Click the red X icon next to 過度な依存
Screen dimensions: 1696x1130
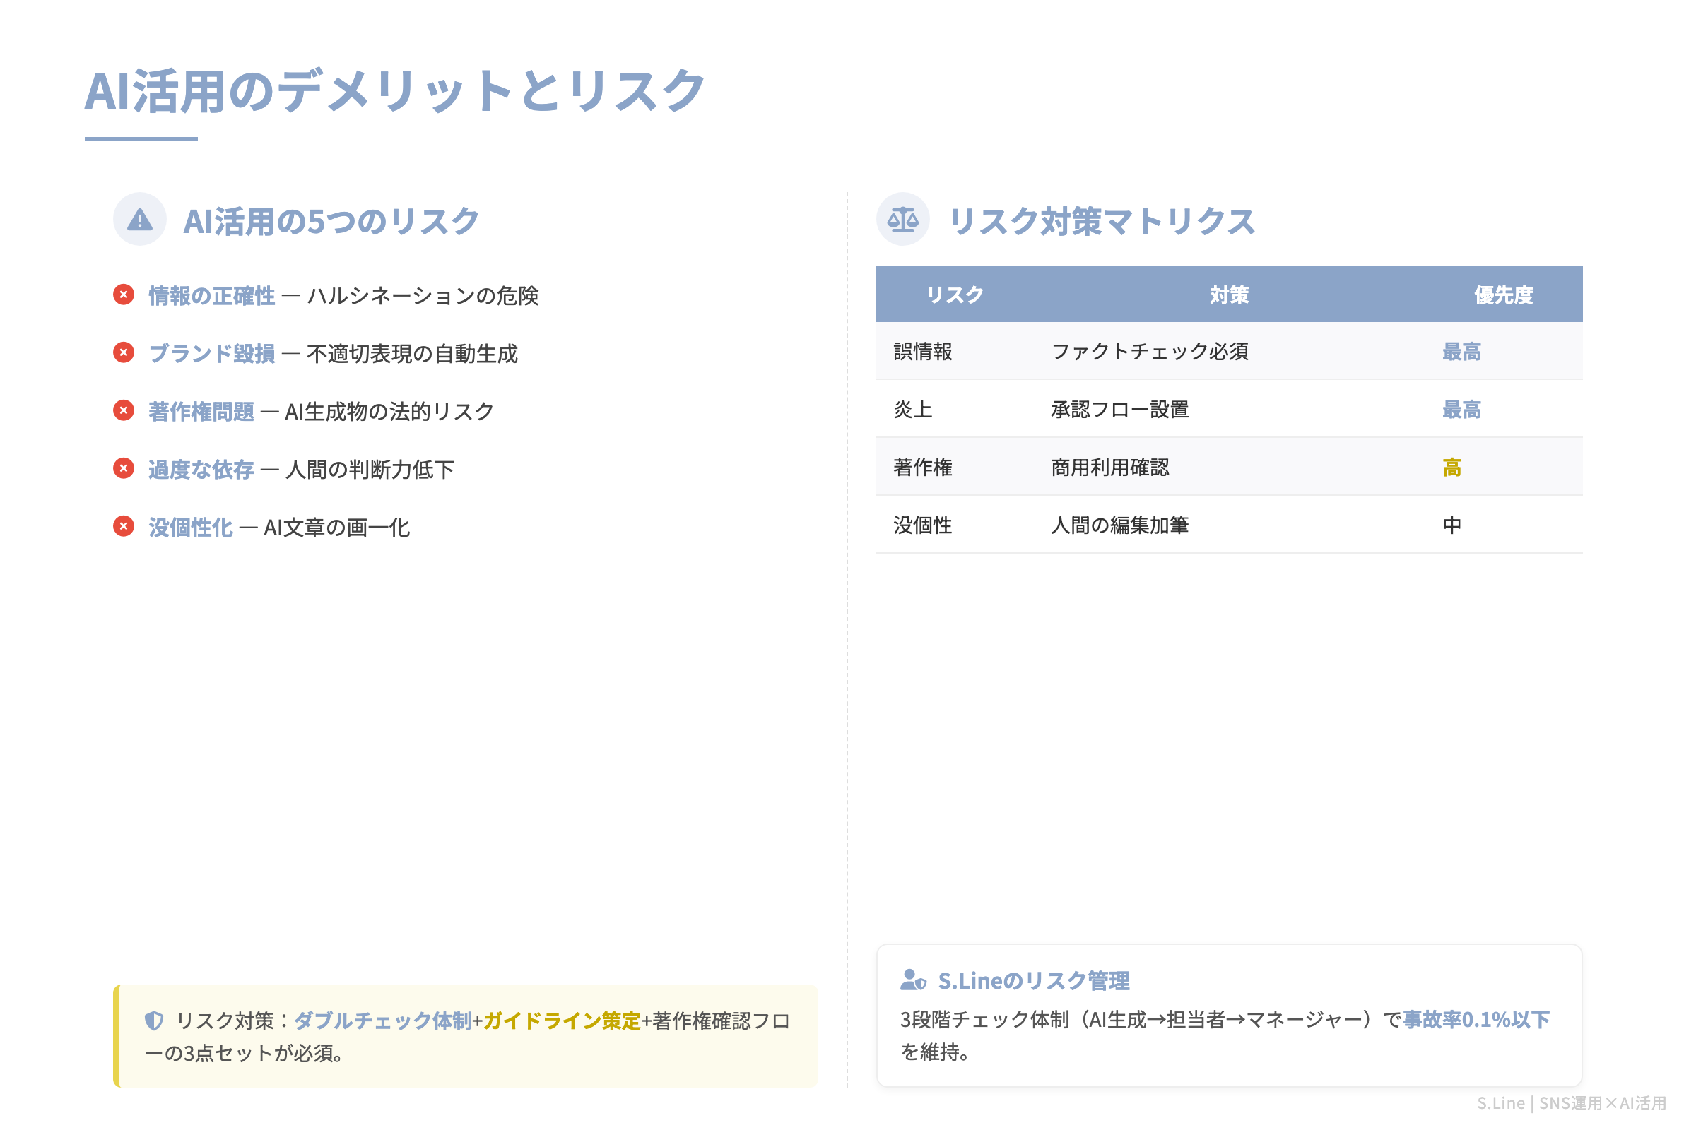click(x=124, y=469)
